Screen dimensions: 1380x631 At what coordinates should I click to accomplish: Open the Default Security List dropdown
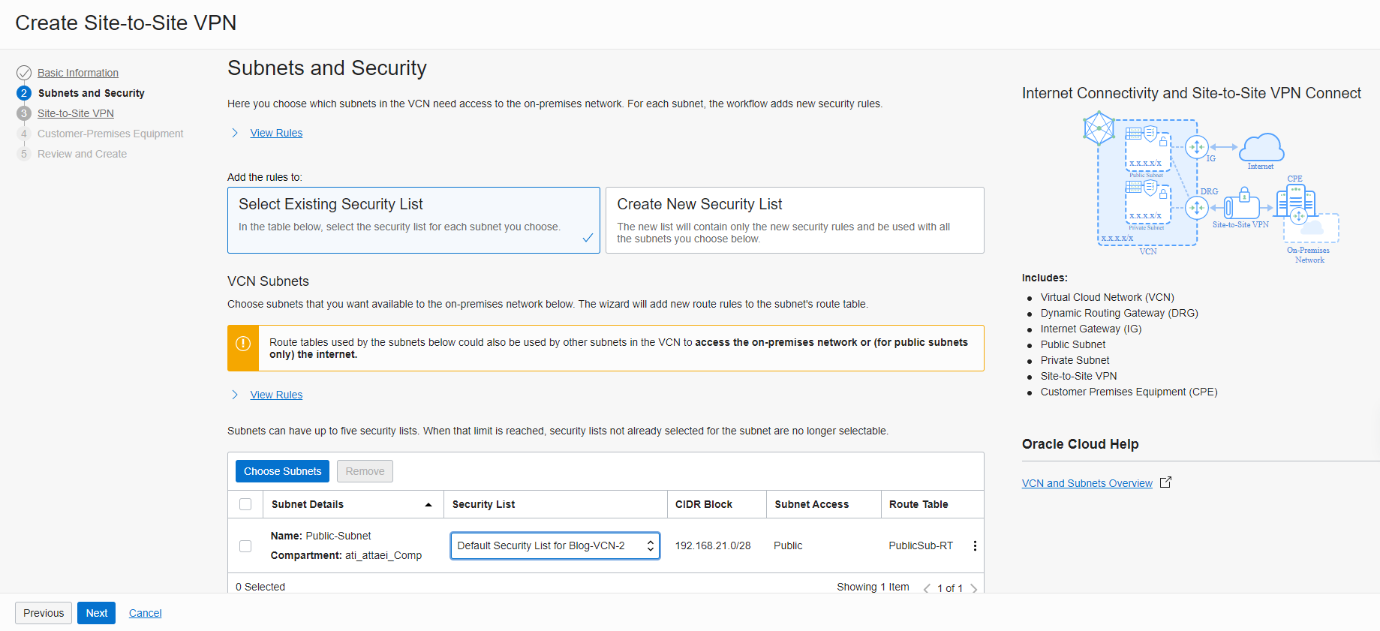click(x=555, y=546)
